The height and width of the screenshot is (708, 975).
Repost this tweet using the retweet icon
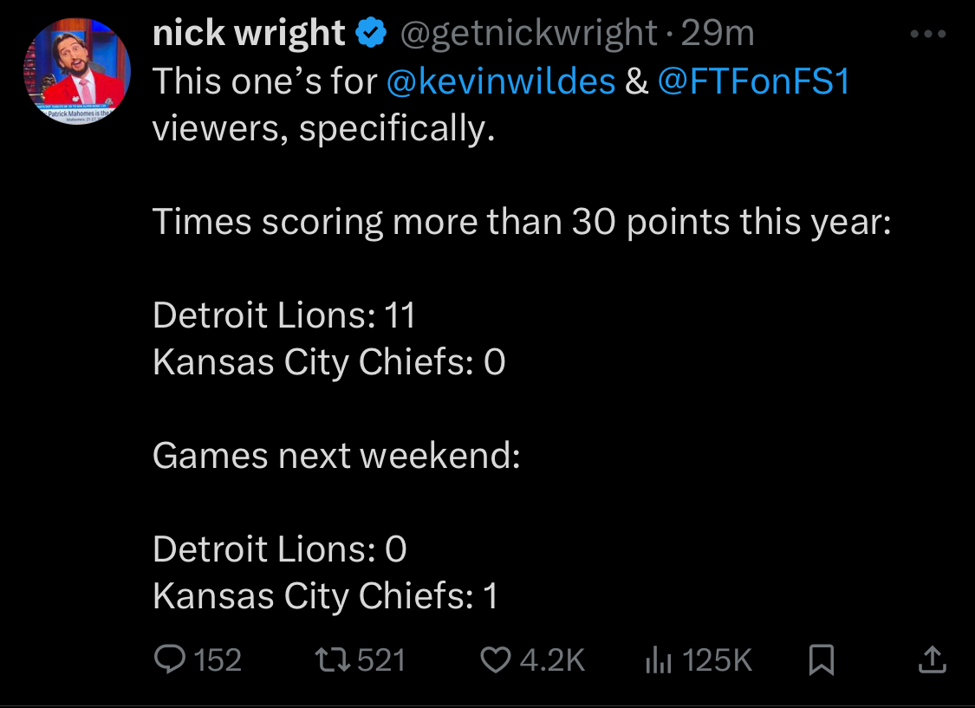334,661
